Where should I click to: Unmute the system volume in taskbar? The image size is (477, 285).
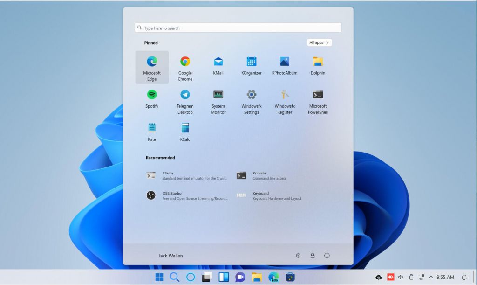click(x=401, y=277)
